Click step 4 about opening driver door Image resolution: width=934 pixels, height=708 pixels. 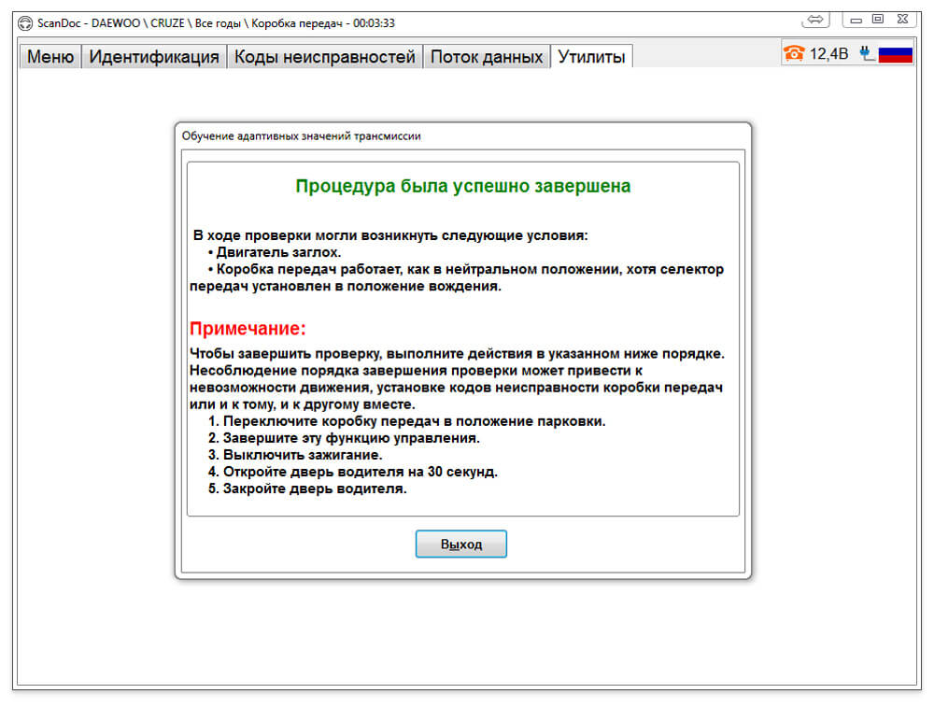coord(353,472)
